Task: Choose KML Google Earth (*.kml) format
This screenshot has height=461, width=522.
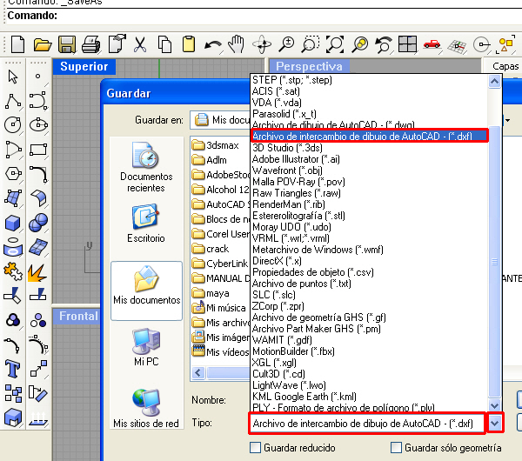Action: 370,397
